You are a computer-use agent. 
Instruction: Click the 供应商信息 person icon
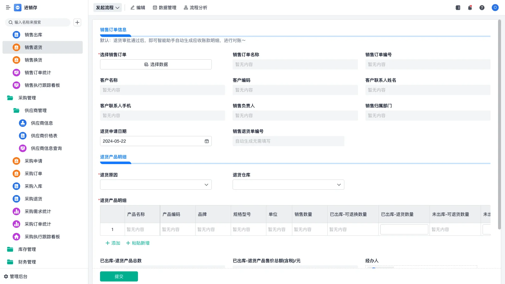[x=23, y=123]
